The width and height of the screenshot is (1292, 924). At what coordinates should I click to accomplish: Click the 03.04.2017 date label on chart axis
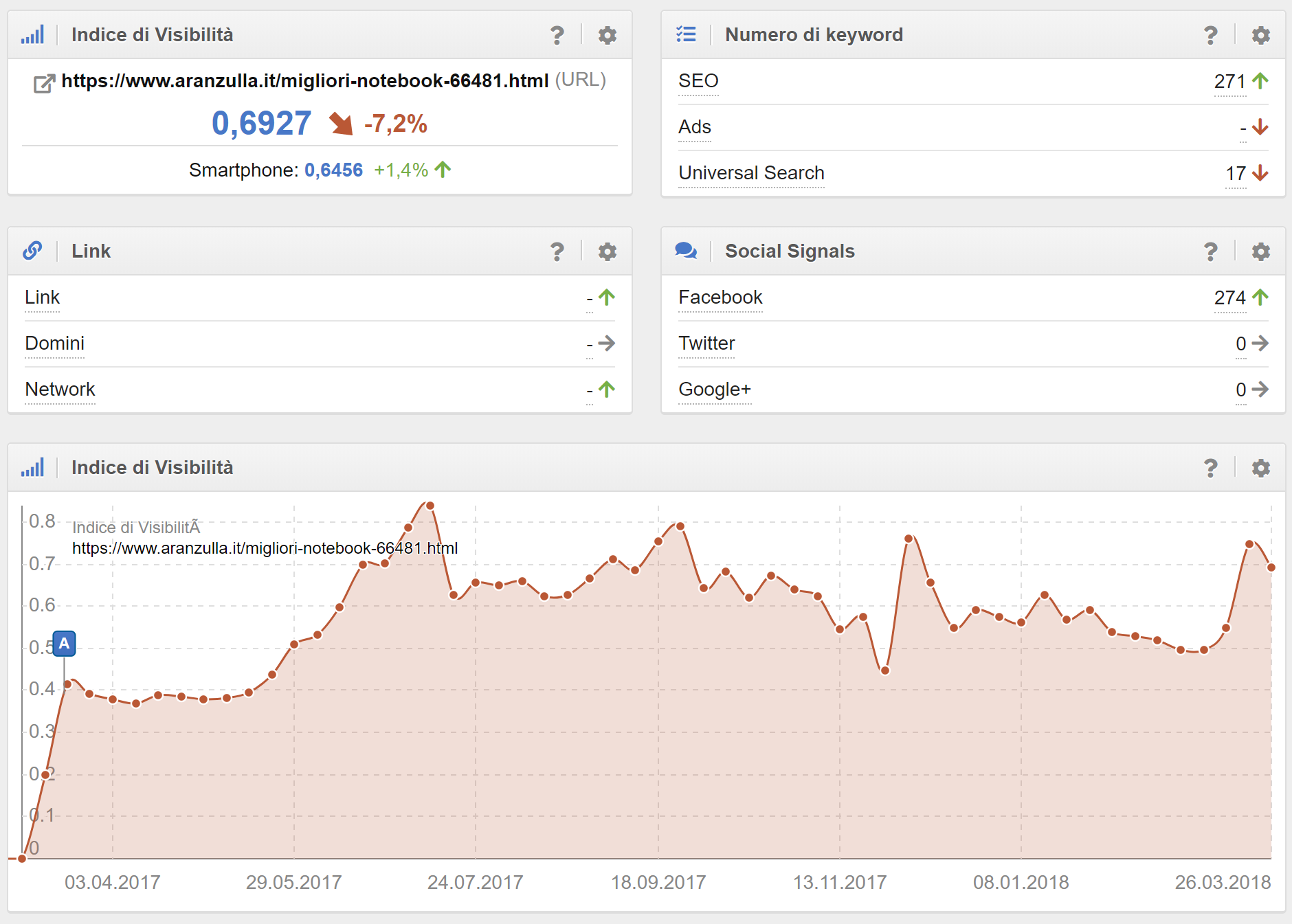(113, 883)
